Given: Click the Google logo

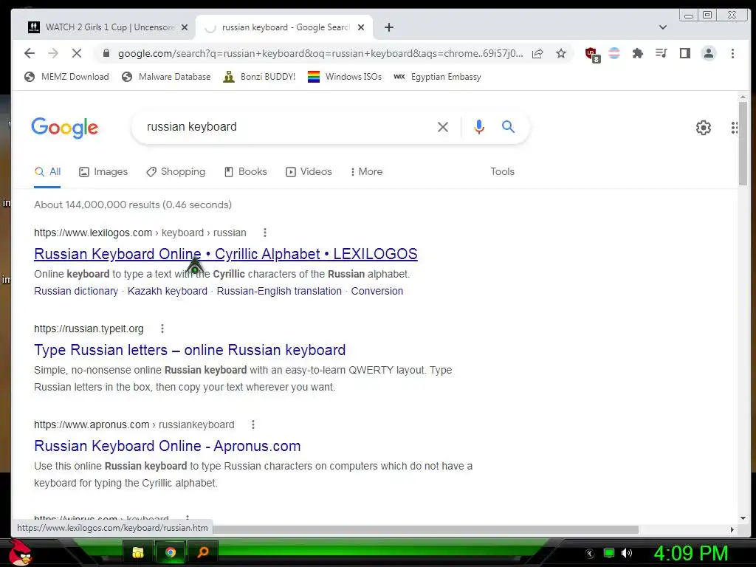Looking at the screenshot, I should click(65, 128).
